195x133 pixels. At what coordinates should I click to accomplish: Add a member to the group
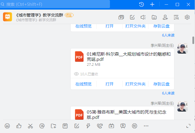165,17
